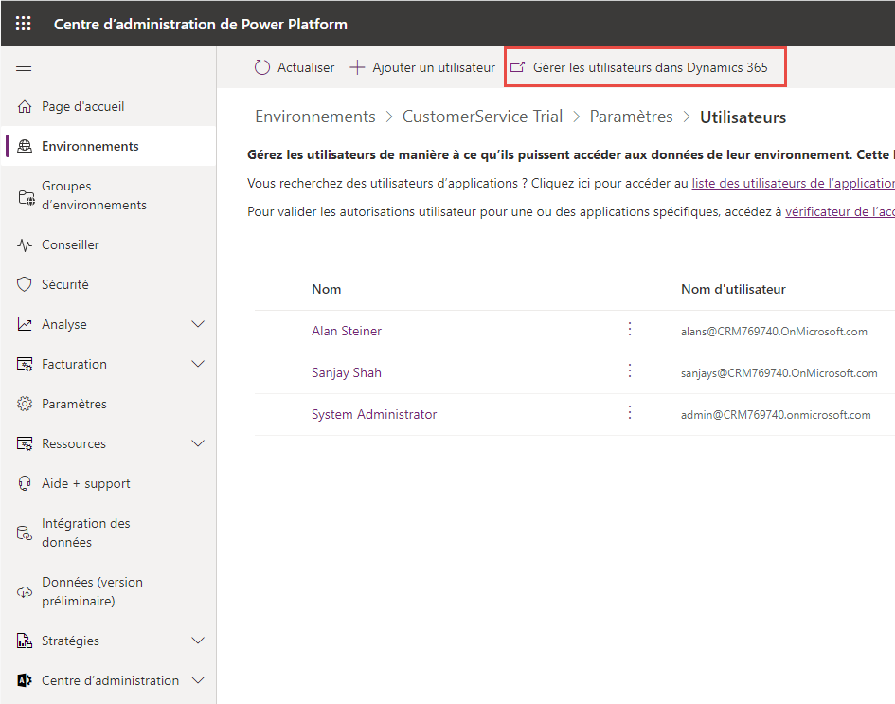Open more options for Sanjay Shah

pos(630,370)
